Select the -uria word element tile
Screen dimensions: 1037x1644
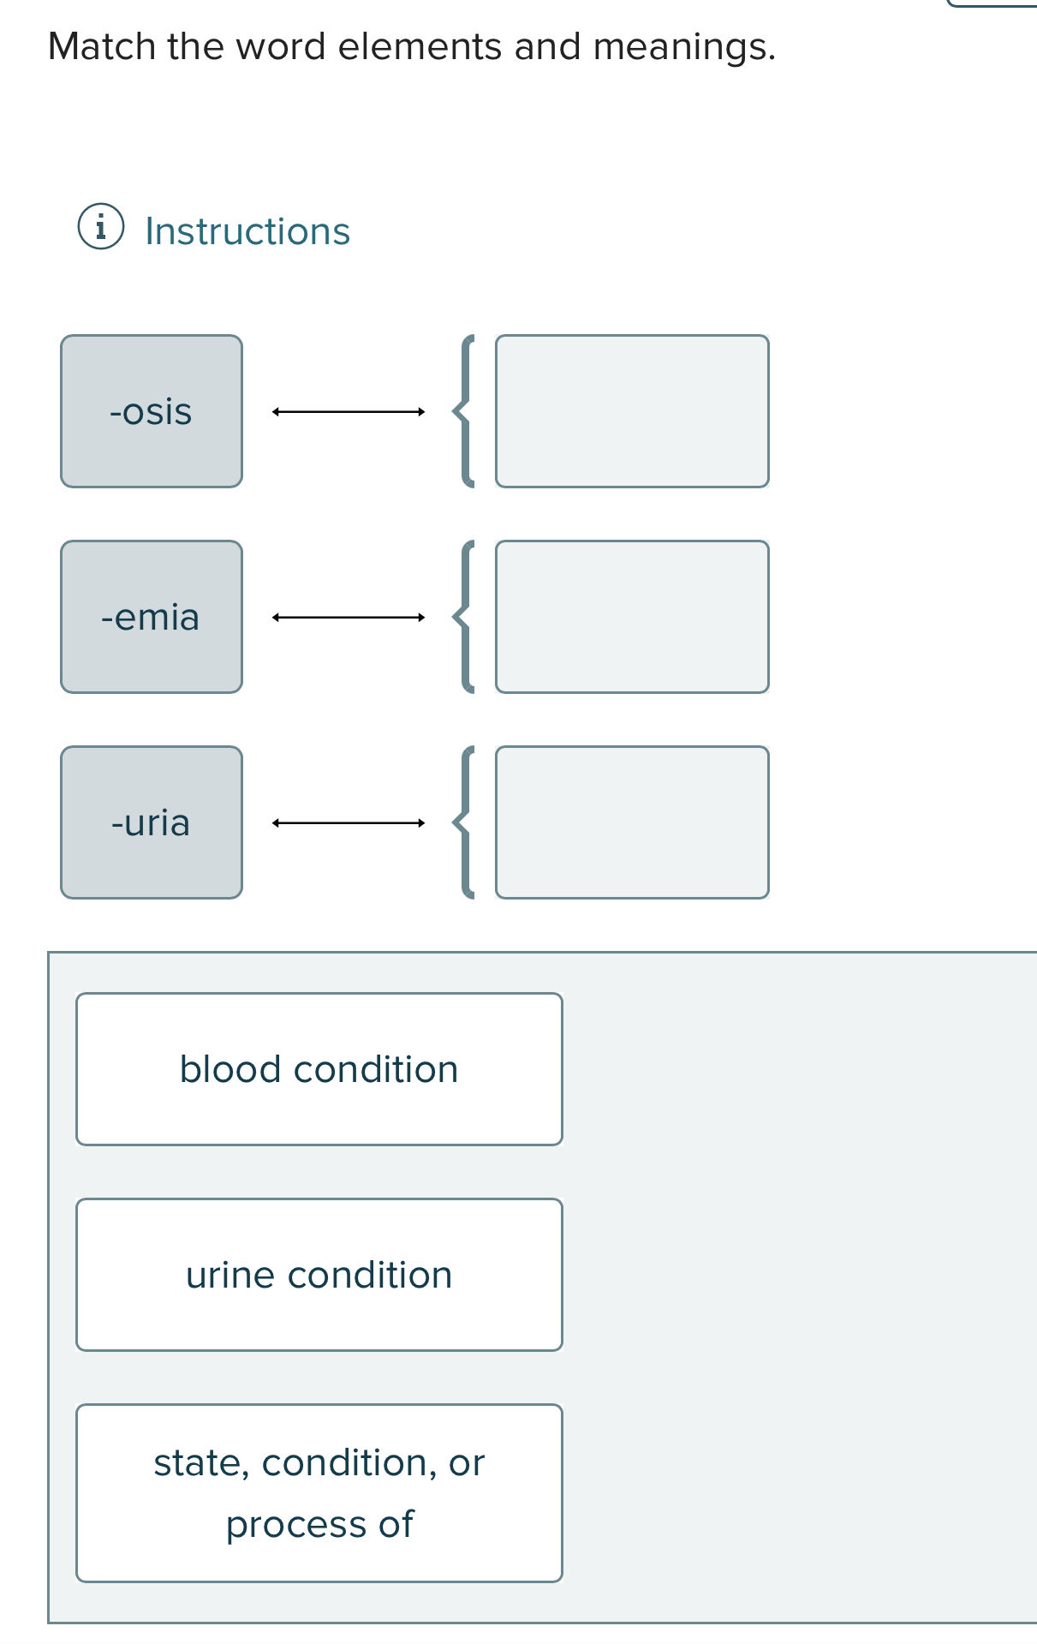point(151,822)
